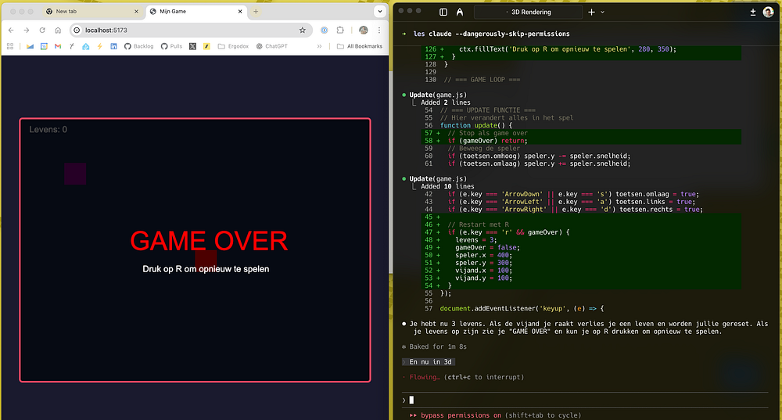Click the 'document.addEventListener' code line
The image size is (782, 420).
[522, 309]
